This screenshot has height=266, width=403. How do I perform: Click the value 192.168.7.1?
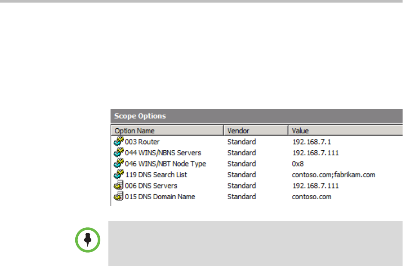tap(312, 142)
